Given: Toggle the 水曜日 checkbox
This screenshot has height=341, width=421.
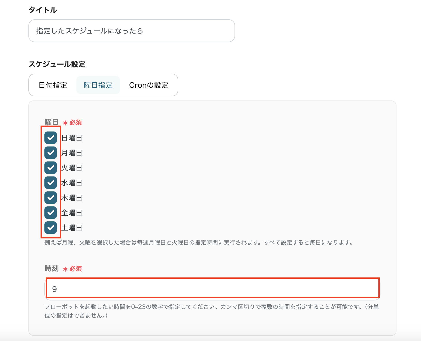Looking at the screenshot, I should [x=51, y=183].
